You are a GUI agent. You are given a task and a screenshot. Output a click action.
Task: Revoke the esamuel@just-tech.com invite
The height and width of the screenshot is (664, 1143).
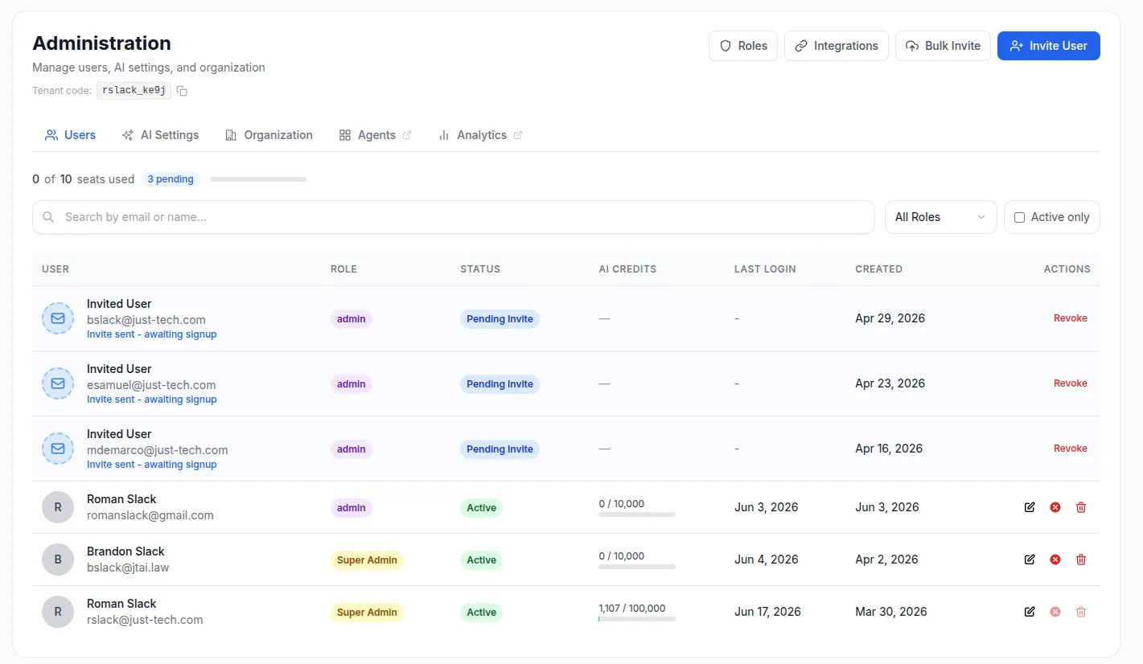pyautogui.click(x=1070, y=383)
